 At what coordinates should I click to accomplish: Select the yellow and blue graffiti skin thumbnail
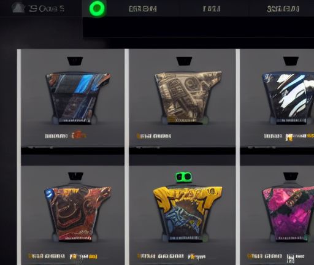click(x=187, y=213)
